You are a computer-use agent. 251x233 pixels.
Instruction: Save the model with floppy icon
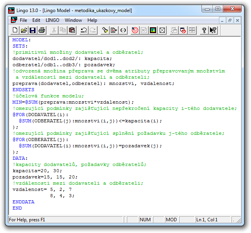(33, 30)
